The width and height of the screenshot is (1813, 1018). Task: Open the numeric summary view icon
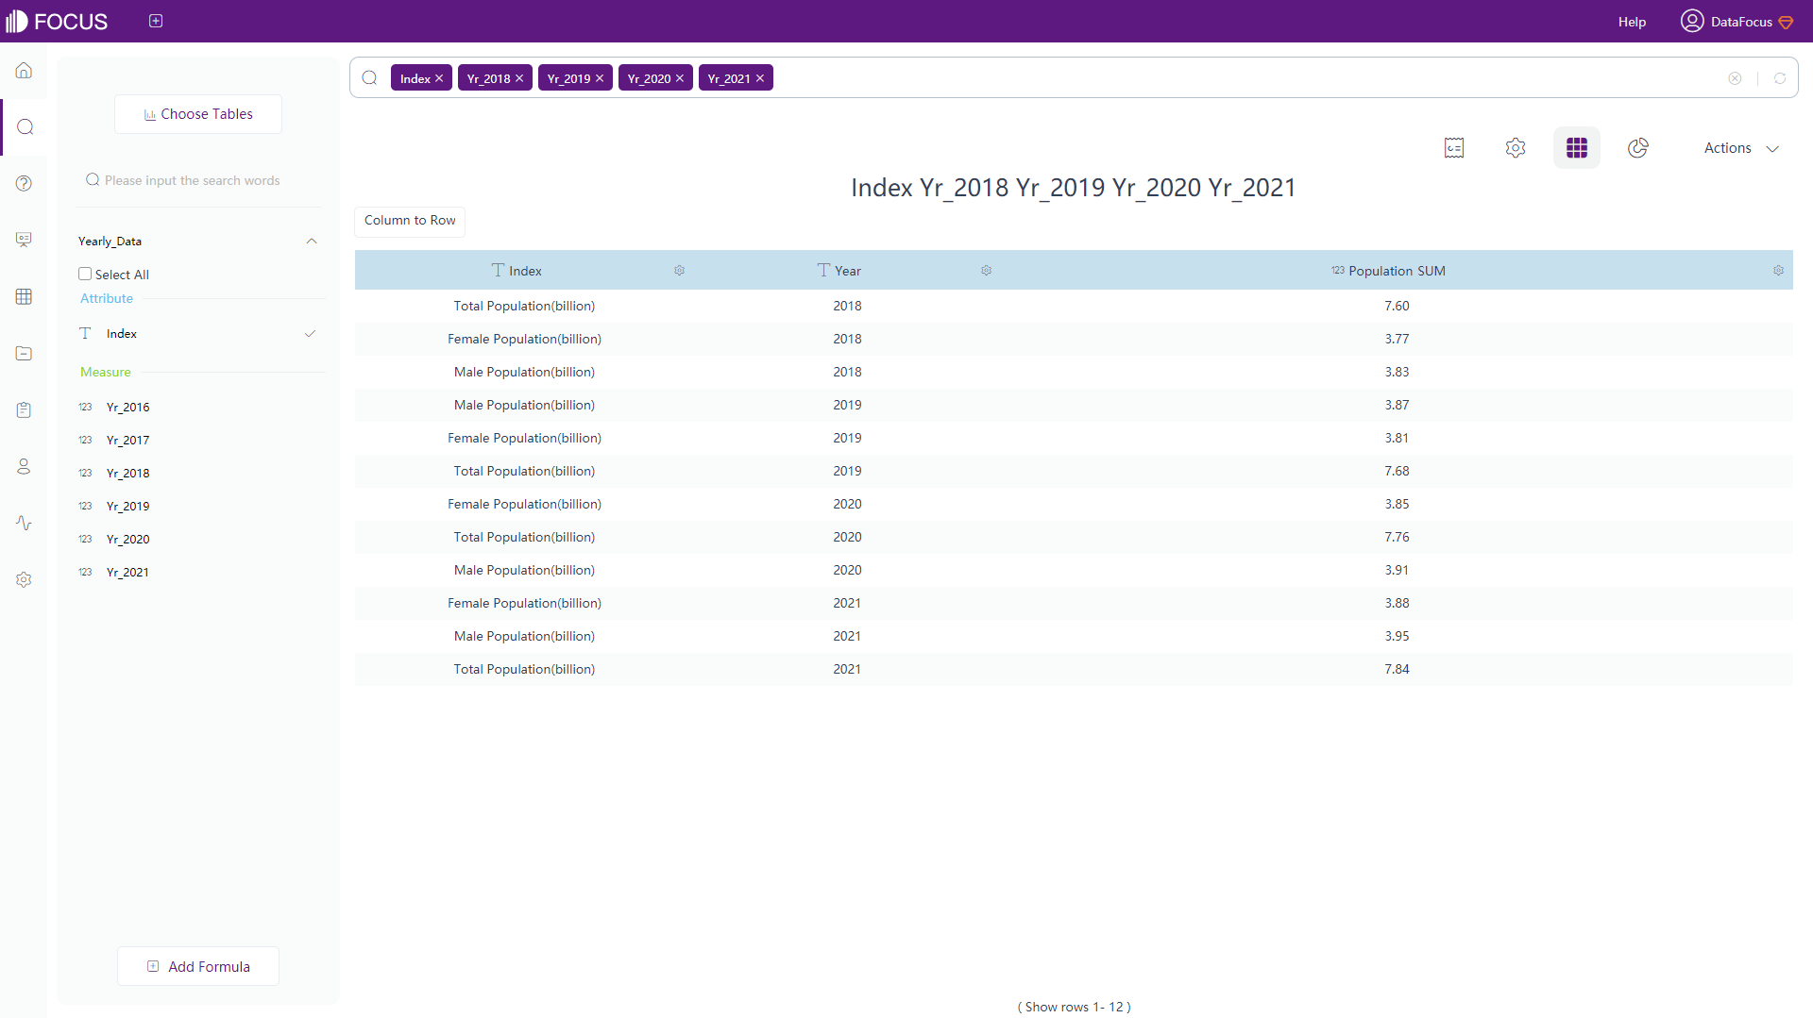pyautogui.click(x=1454, y=148)
